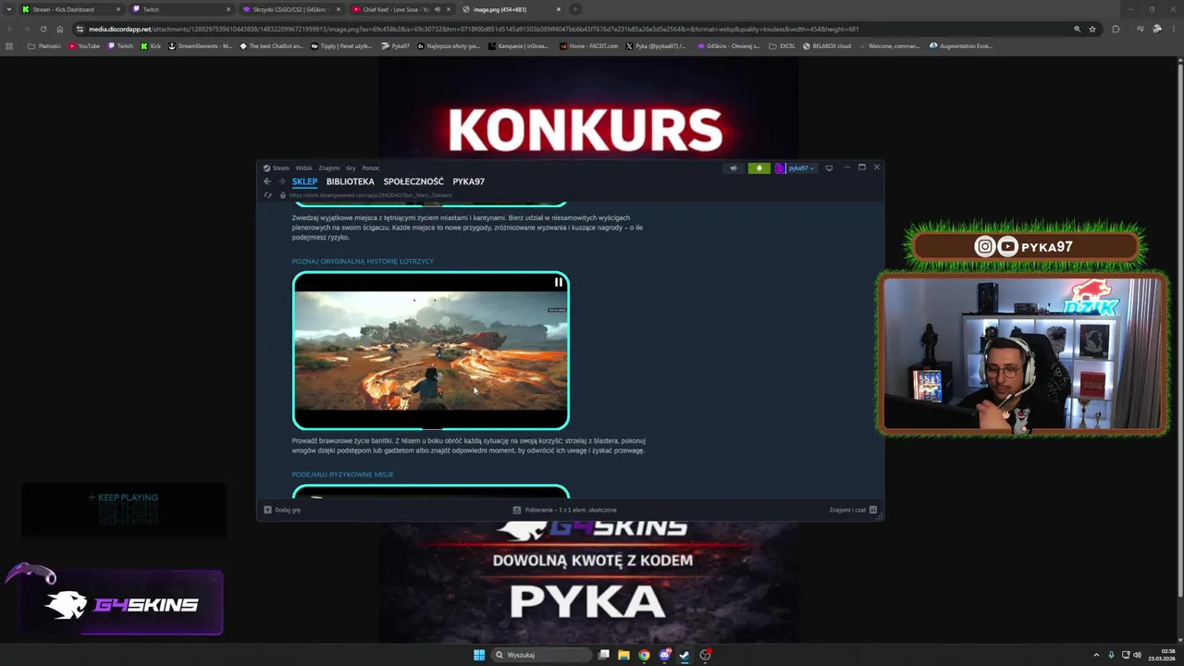Close the image.png browser tab
Viewport: 1184px width, 666px height.
pyautogui.click(x=558, y=9)
